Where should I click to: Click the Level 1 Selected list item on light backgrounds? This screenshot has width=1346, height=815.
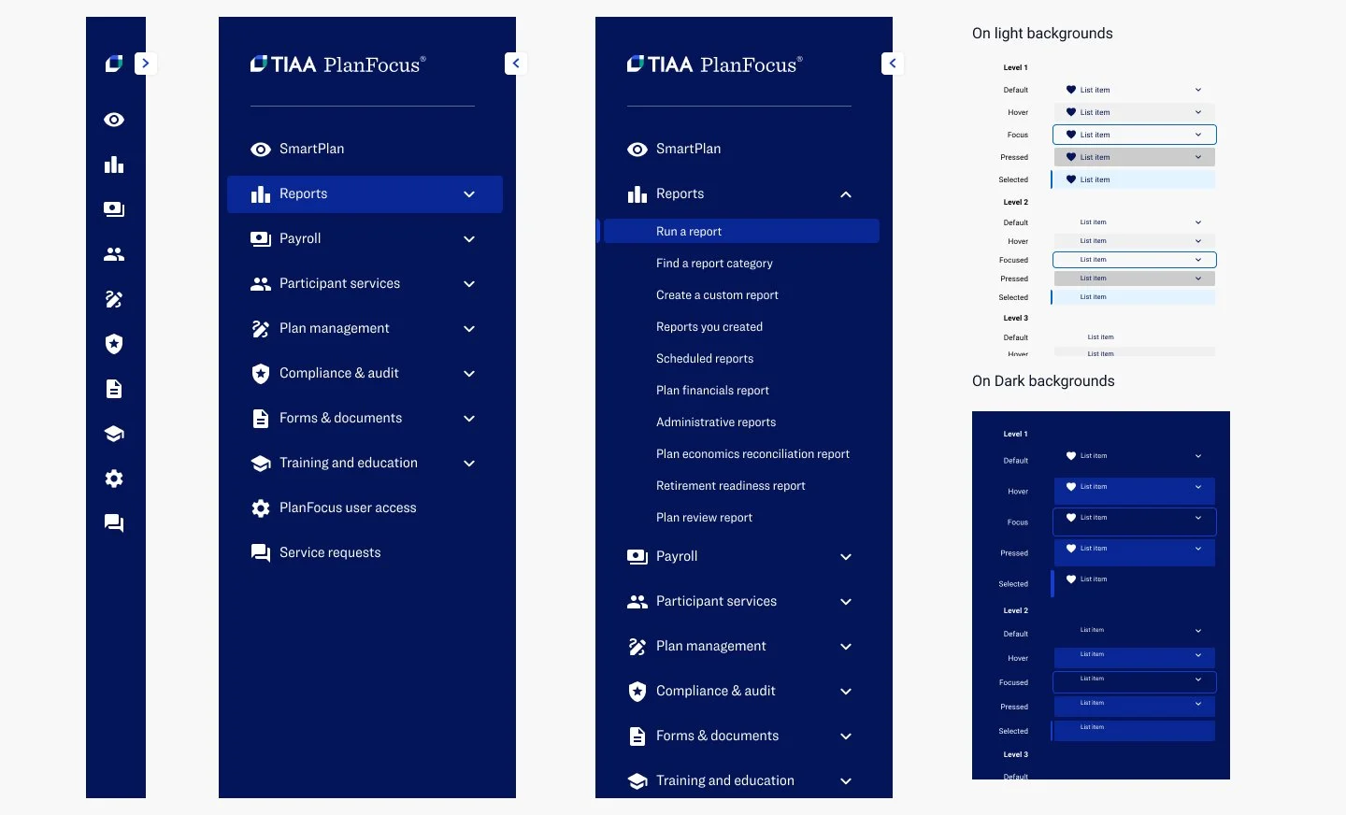click(1134, 179)
